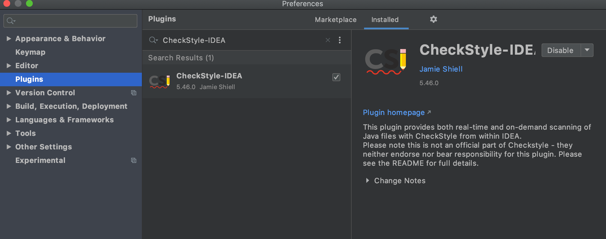This screenshot has width=606, height=239.
Task: Clear the CheckStyle-IDEA plugin search text
Action: tap(328, 40)
